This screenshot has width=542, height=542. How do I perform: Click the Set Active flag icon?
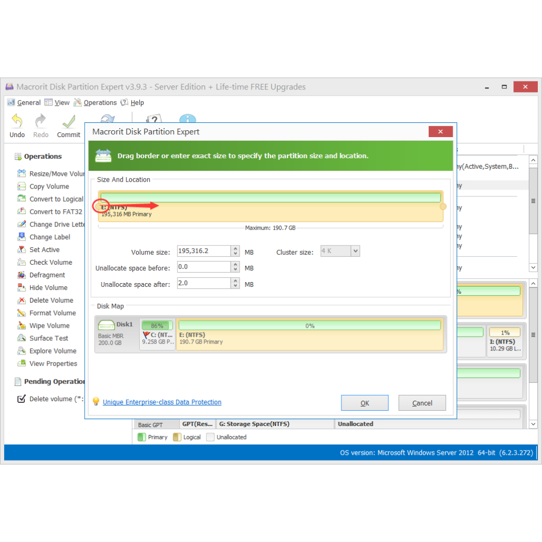(22, 249)
